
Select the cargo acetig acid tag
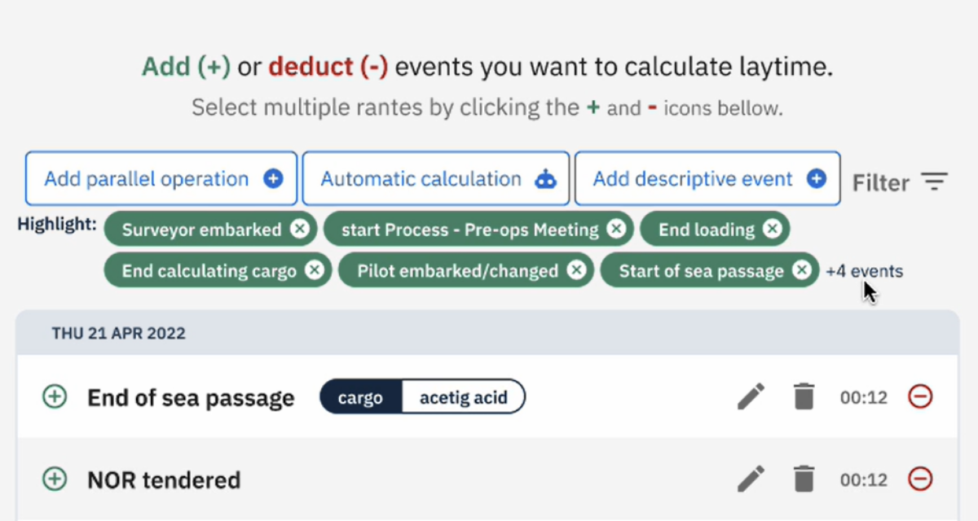pyautogui.click(x=422, y=397)
